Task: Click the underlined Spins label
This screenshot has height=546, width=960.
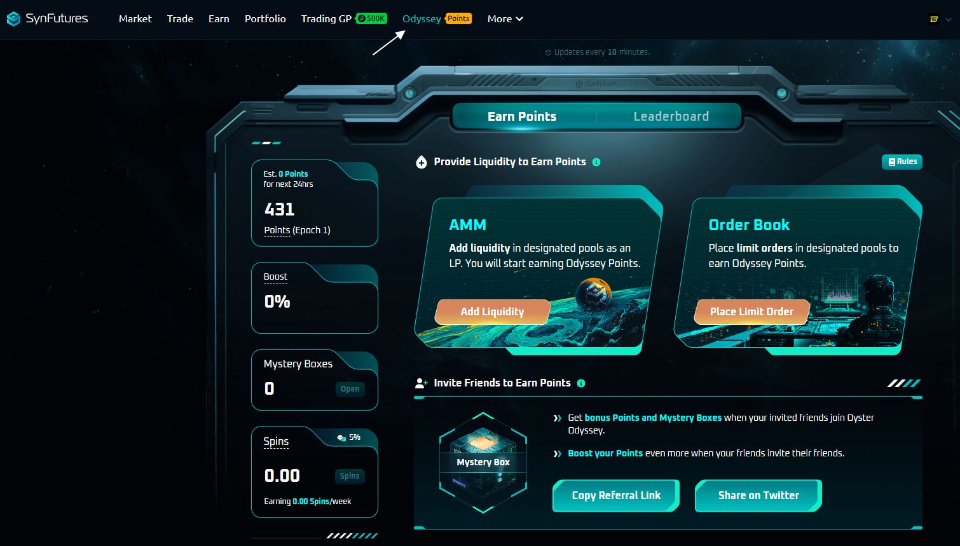Action: [276, 441]
